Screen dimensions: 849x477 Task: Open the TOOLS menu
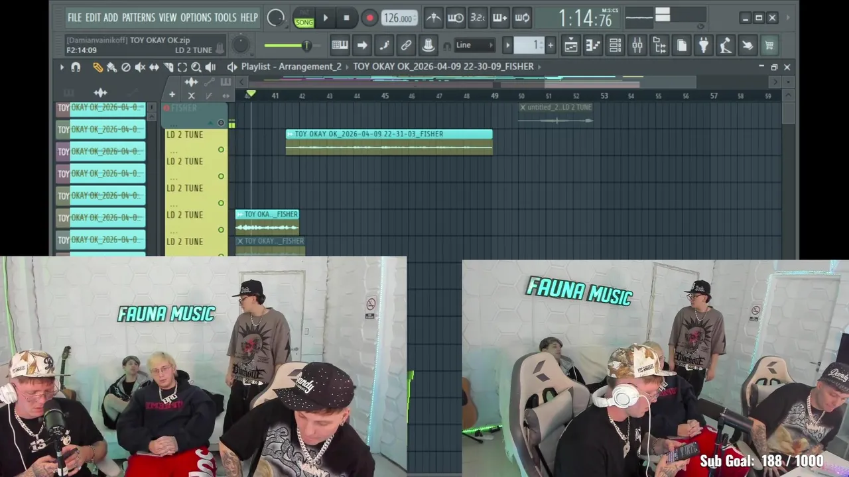[x=226, y=18]
